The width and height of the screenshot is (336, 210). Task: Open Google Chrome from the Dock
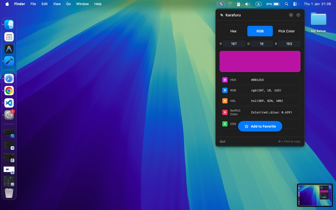(x=9, y=91)
